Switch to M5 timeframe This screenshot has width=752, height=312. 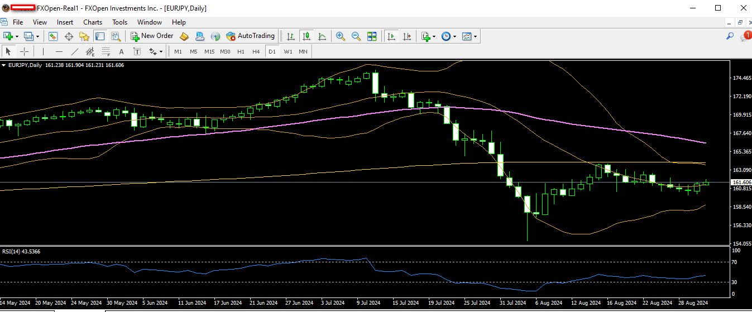[194, 51]
